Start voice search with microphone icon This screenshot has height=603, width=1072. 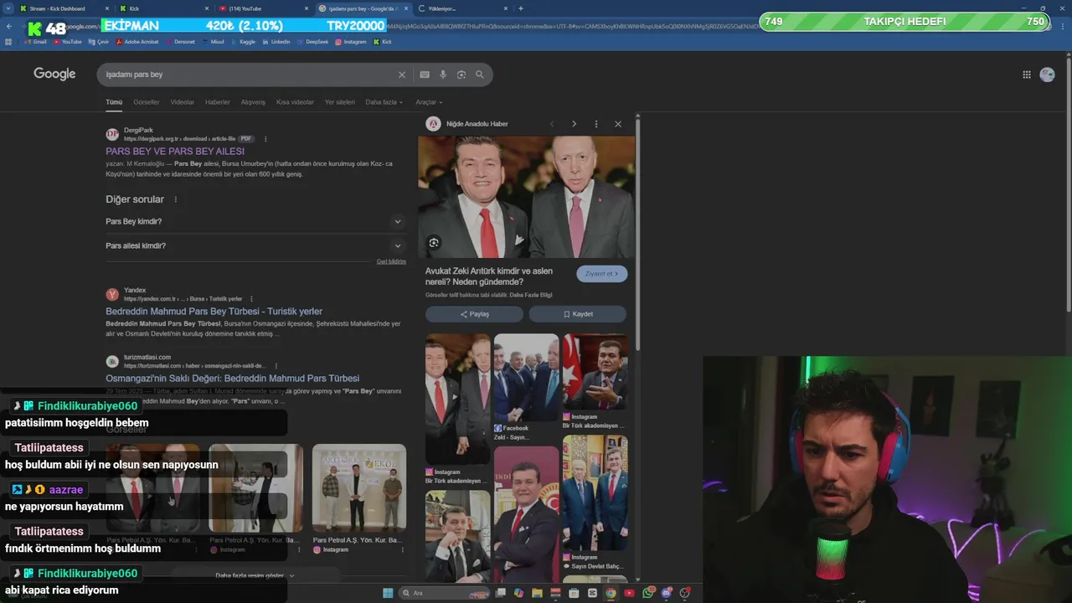tap(443, 75)
